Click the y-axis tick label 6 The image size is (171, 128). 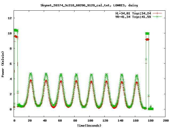[11, 64]
